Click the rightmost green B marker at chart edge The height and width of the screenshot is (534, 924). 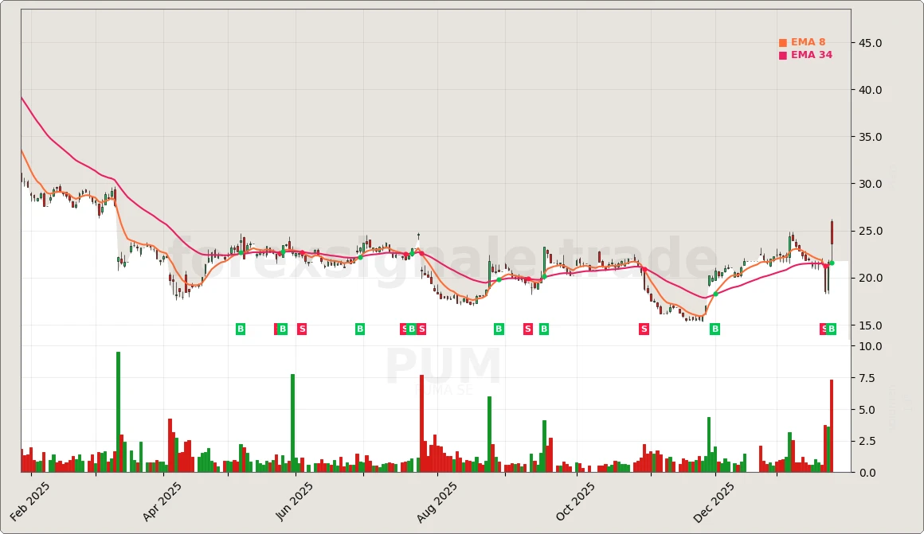(833, 329)
